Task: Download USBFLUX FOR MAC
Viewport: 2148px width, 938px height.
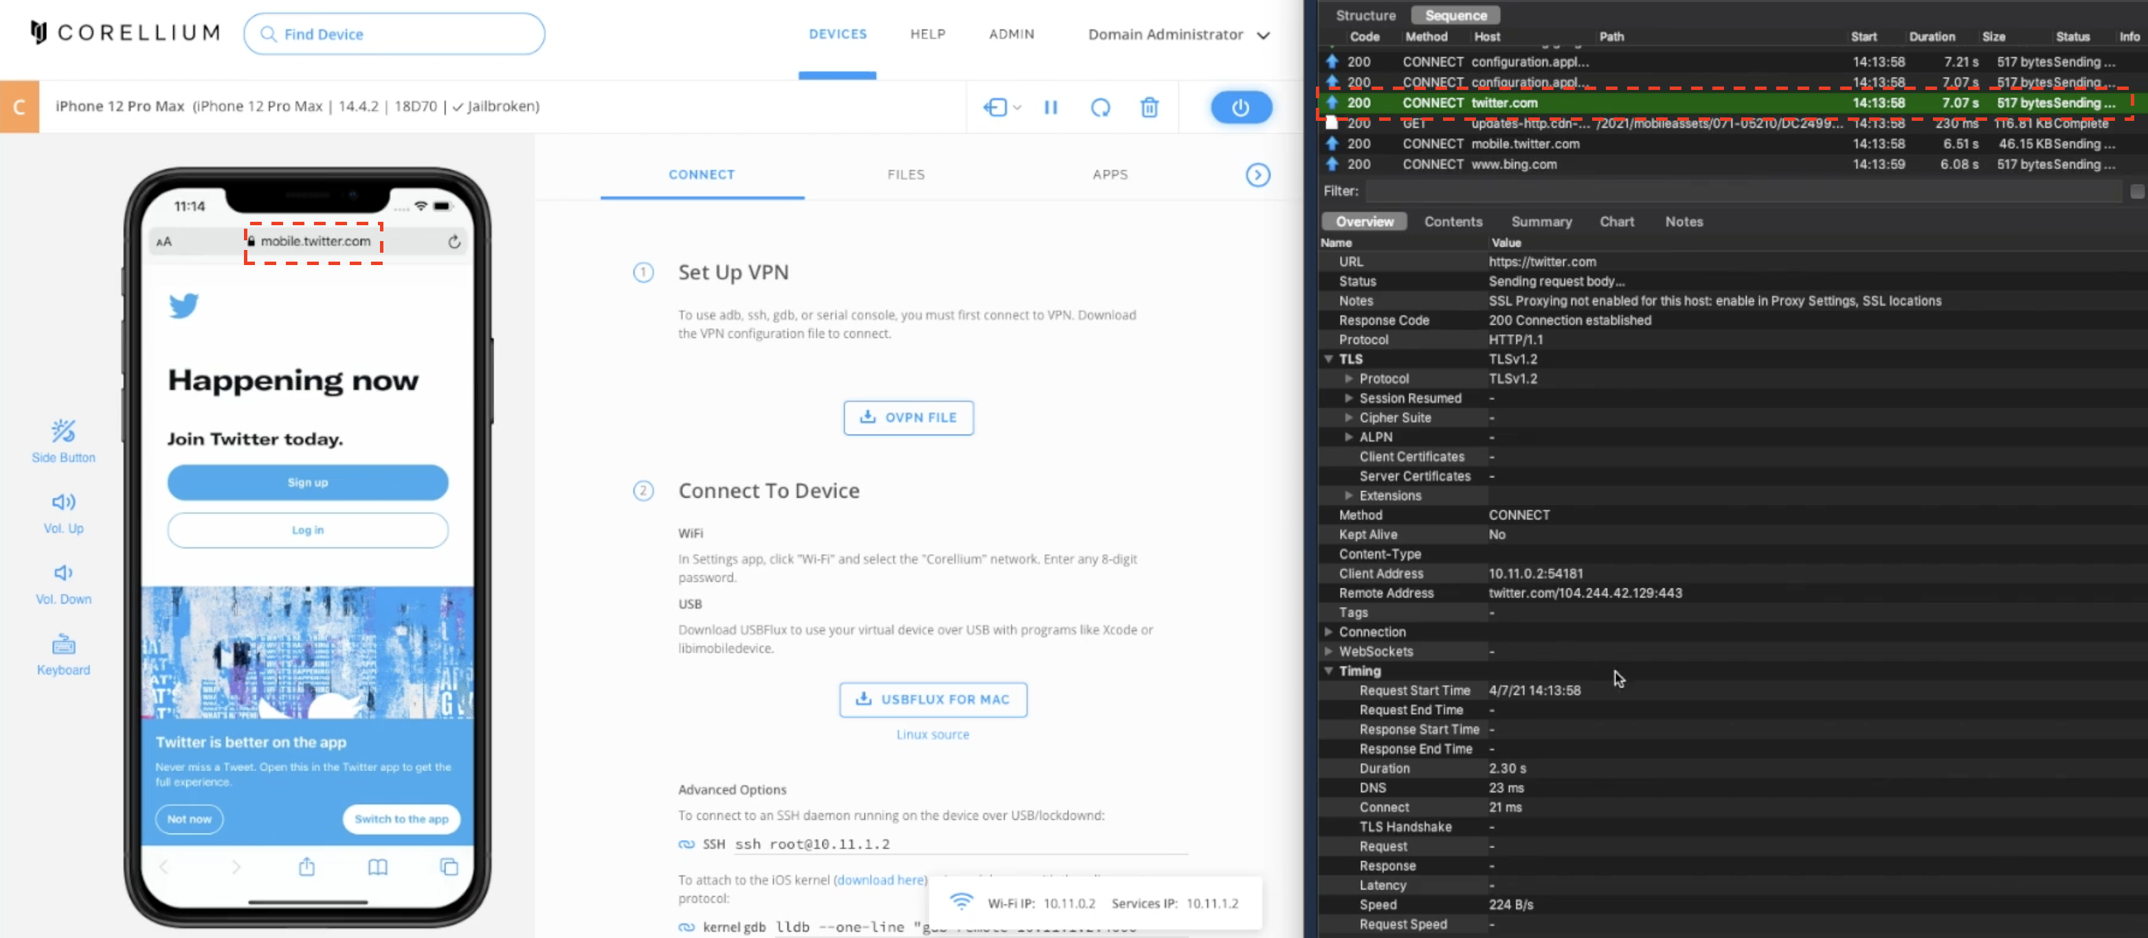Action: point(933,699)
